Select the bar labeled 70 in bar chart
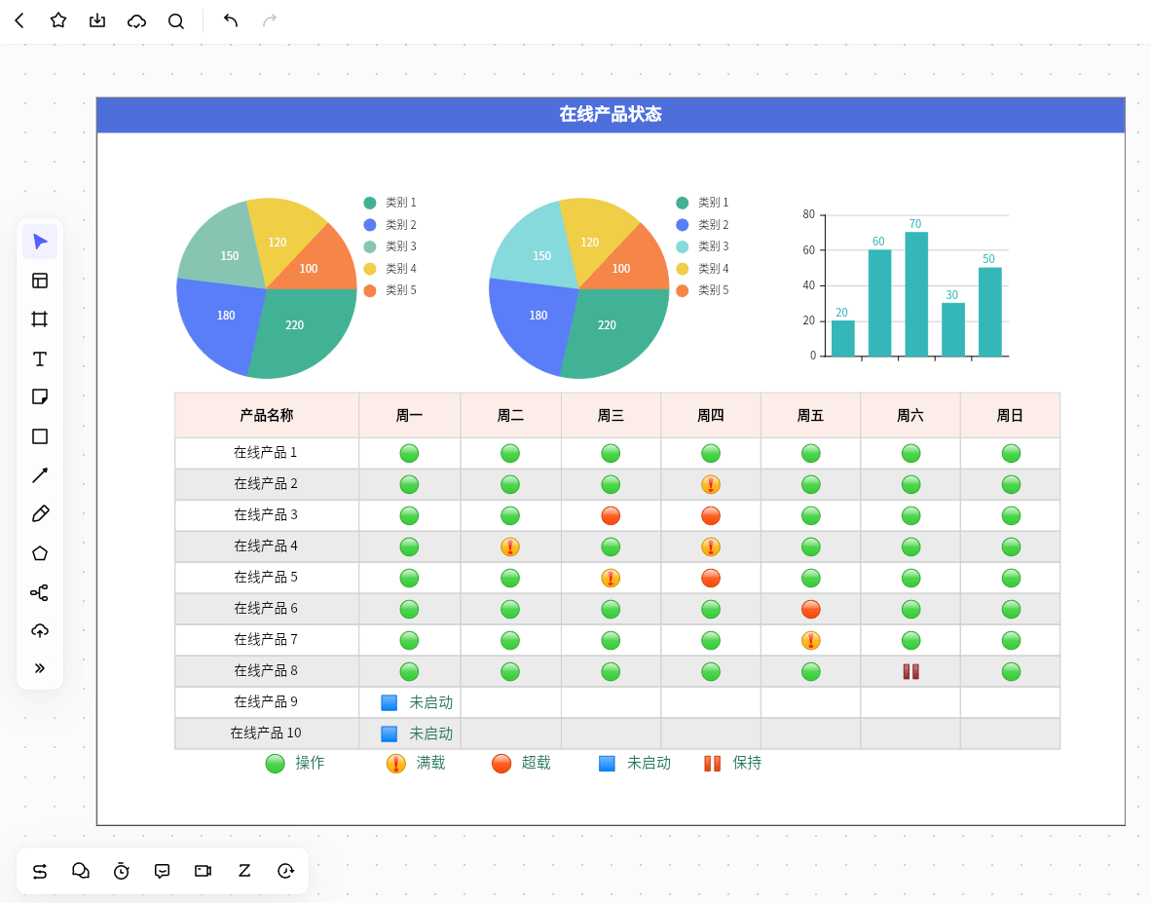The height and width of the screenshot is (903, 1151). (916, 294)
